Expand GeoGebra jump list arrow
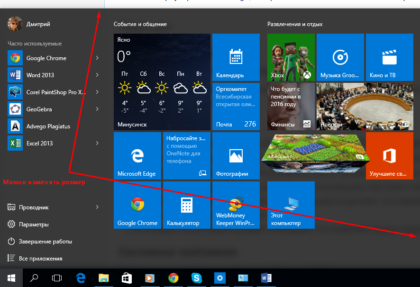This screenshot has height=287, width=420. tap(97, 109)
